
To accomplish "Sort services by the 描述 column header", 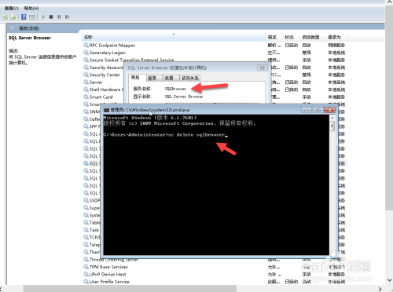I will click(x=274, y=38).
